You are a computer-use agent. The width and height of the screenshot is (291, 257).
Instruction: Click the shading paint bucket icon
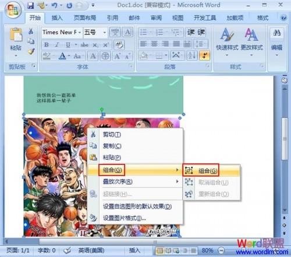click(x=144, y=56)
